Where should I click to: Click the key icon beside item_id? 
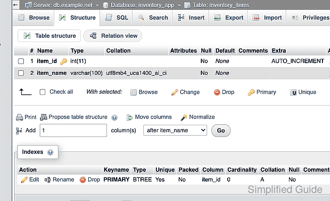pos(63,61)
